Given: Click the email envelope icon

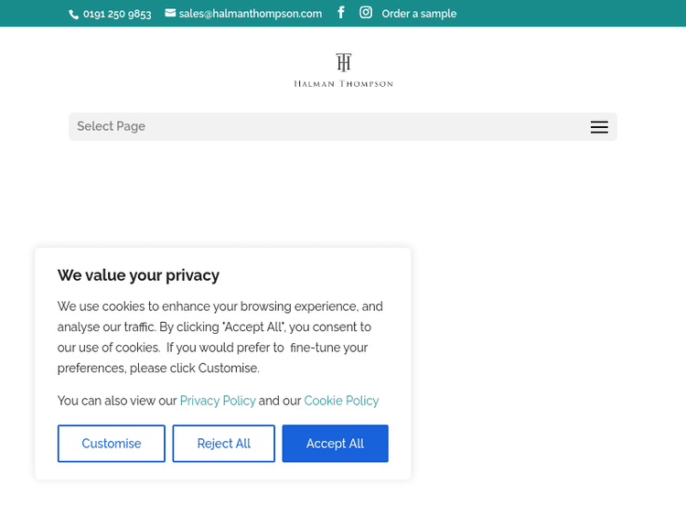Looking at the screenshot, I should pos(170,13).
